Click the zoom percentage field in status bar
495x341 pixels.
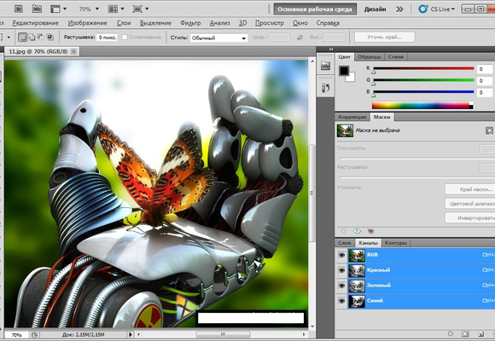(x=17, y=335)
